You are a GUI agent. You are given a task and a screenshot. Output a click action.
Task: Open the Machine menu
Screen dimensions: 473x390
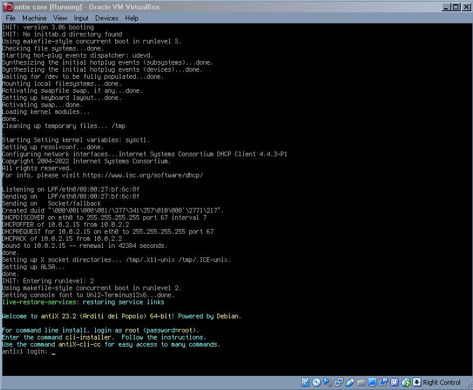pos(35,18)
